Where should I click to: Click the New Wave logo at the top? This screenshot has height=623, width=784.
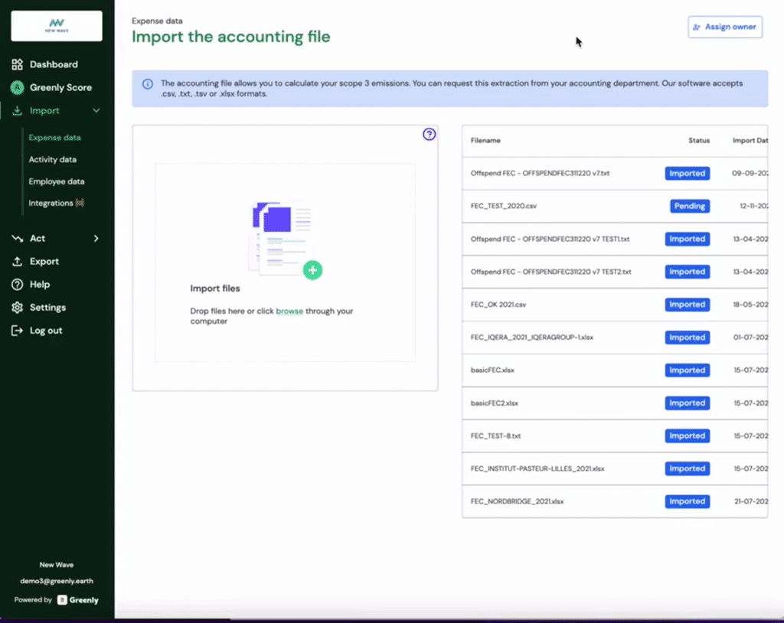point(56,26)
